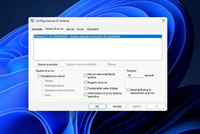This screenshot has height=134, width=200.
Task: Check Informazioni di avvio sistema operativo
Action: (x=86, y=95)
